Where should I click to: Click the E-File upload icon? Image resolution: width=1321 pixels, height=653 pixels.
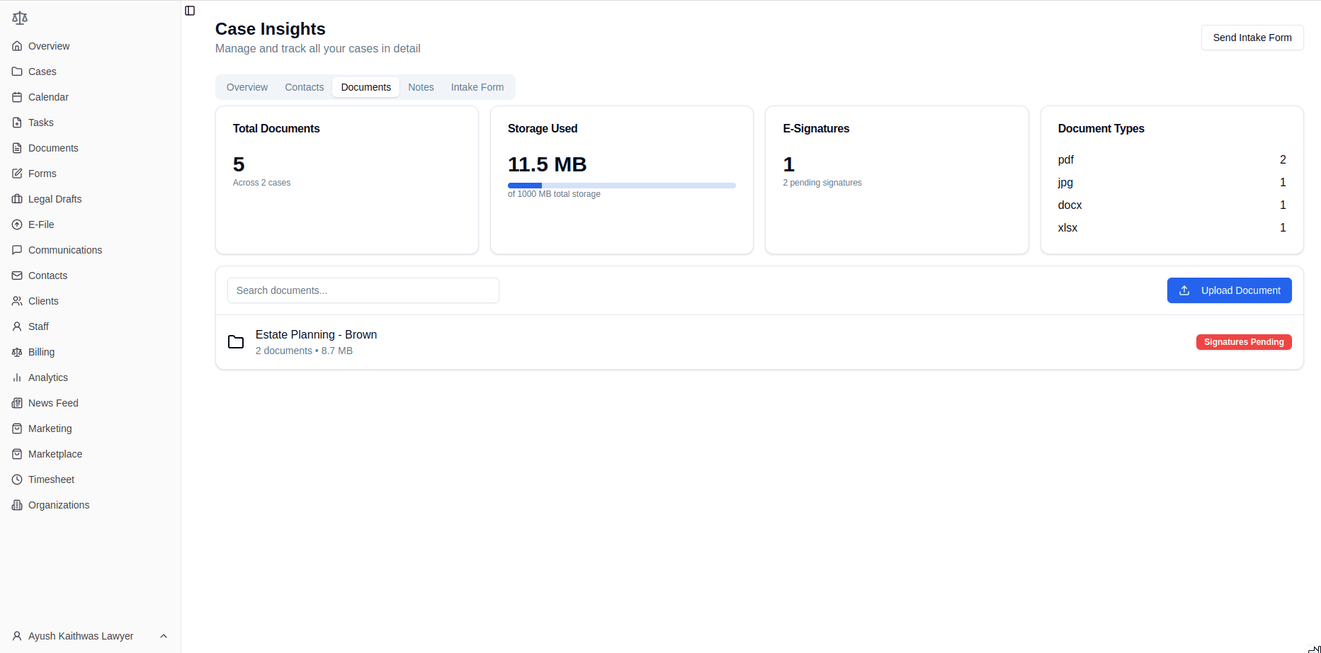tap(17, 225)
